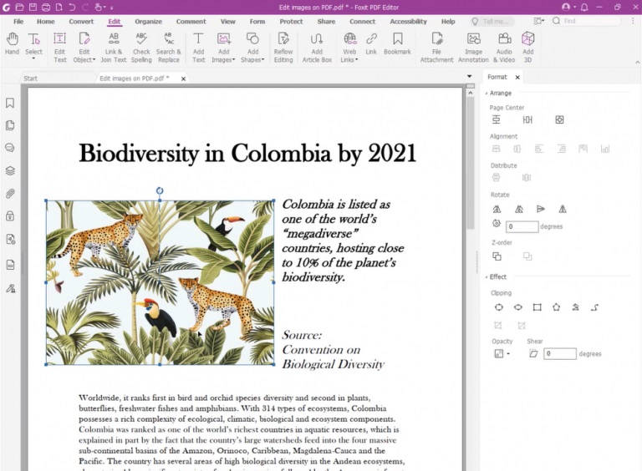The image size is (642, 471).
Task: Click the Shear degrees input field
Action: tap(560, 353)
